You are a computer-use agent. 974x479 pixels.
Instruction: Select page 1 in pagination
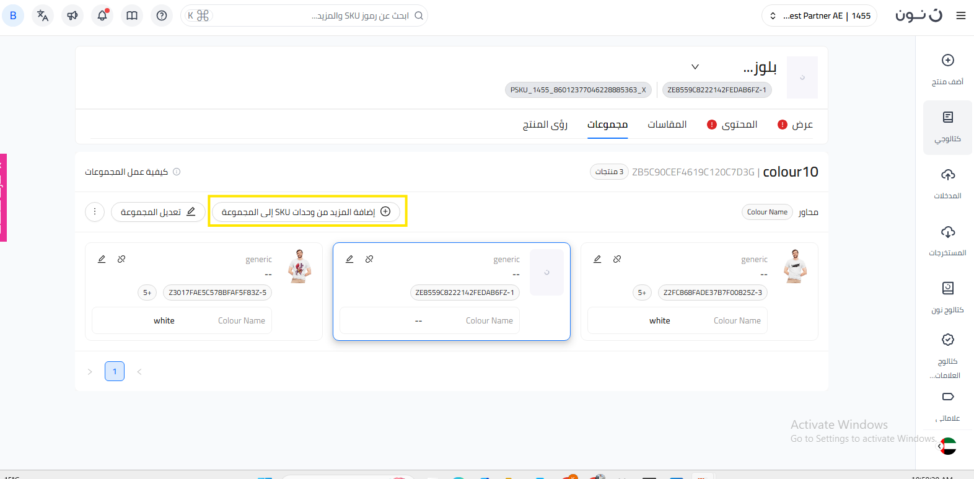(115, 371)
